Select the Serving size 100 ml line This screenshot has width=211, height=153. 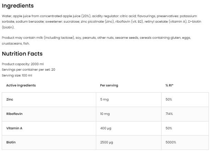pos(17,75)
